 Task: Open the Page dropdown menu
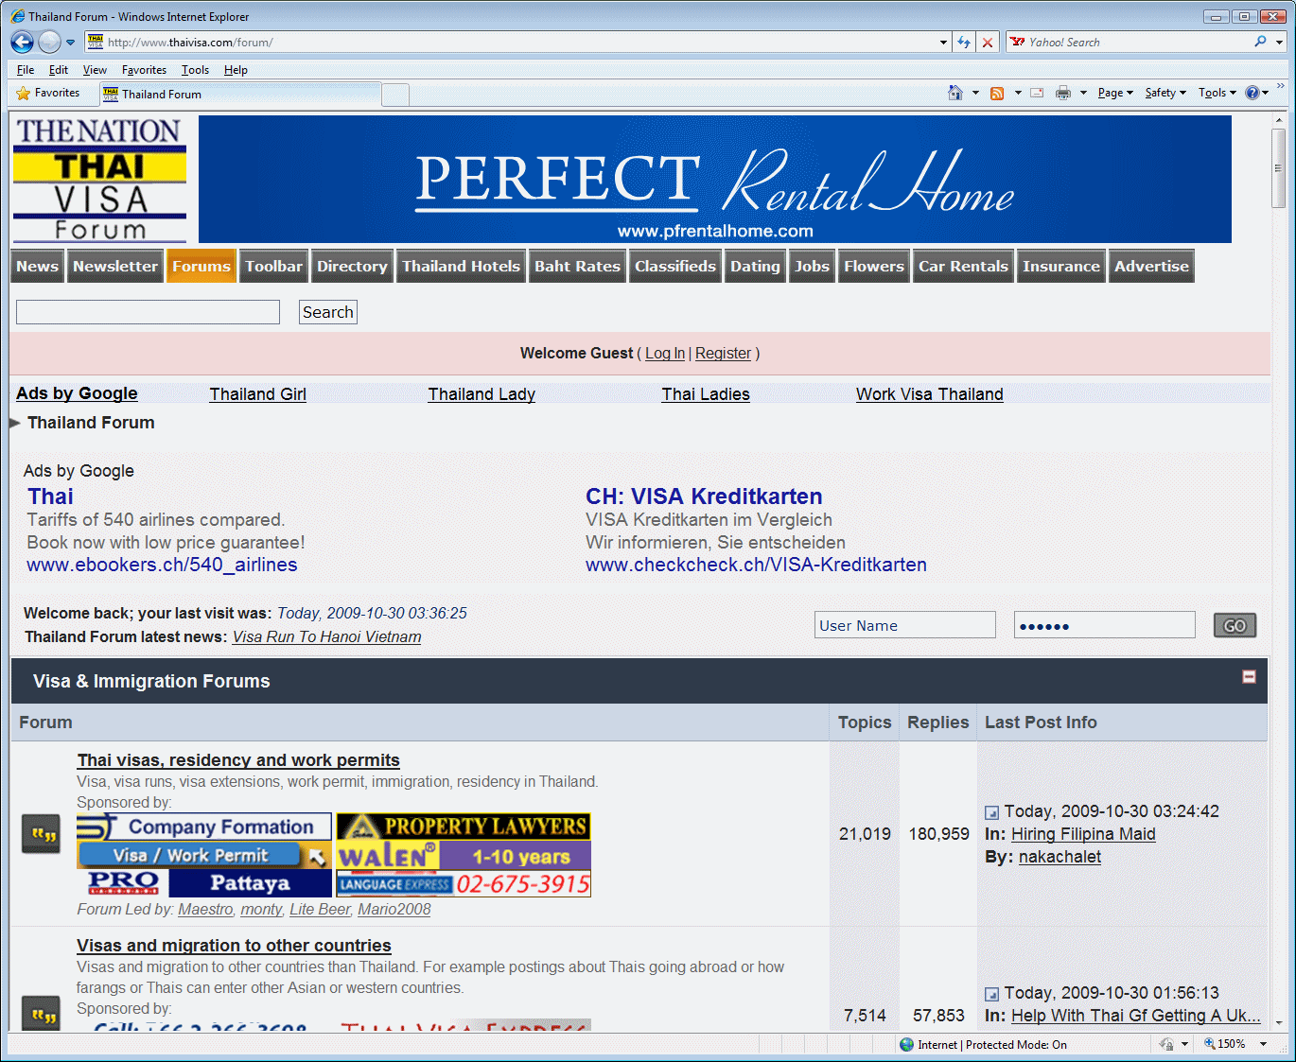1115,93
